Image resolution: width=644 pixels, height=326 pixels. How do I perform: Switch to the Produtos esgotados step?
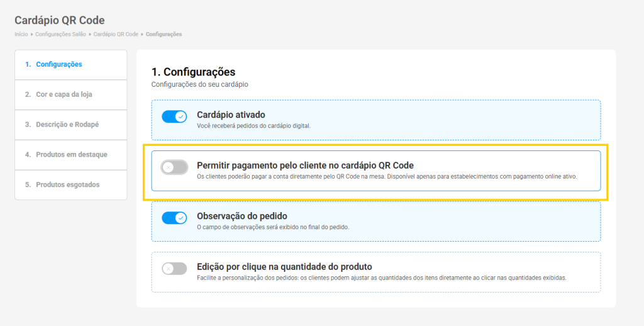(67, 184)
